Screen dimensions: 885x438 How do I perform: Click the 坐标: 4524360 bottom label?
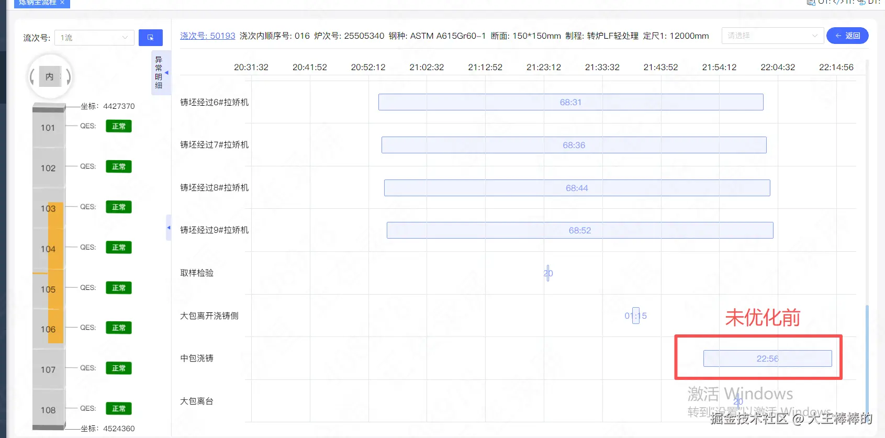click(108, 428)
